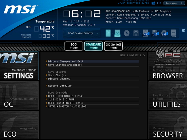Click the 16:12 clock display
Viewport: 187px width, 140px height.
tap(82, 14)
